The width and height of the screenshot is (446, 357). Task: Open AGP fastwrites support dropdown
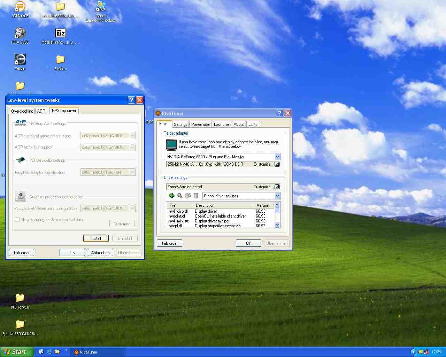pyautogui.click(x=132, y=147)
